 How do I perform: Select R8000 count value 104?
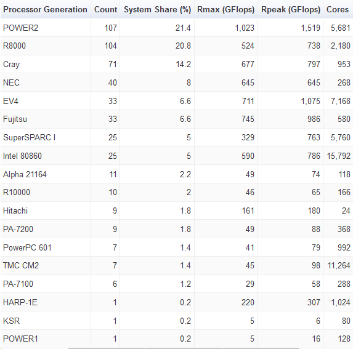(x=111, y=46)
